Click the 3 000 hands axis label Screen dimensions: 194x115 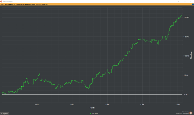click(107, 105)
